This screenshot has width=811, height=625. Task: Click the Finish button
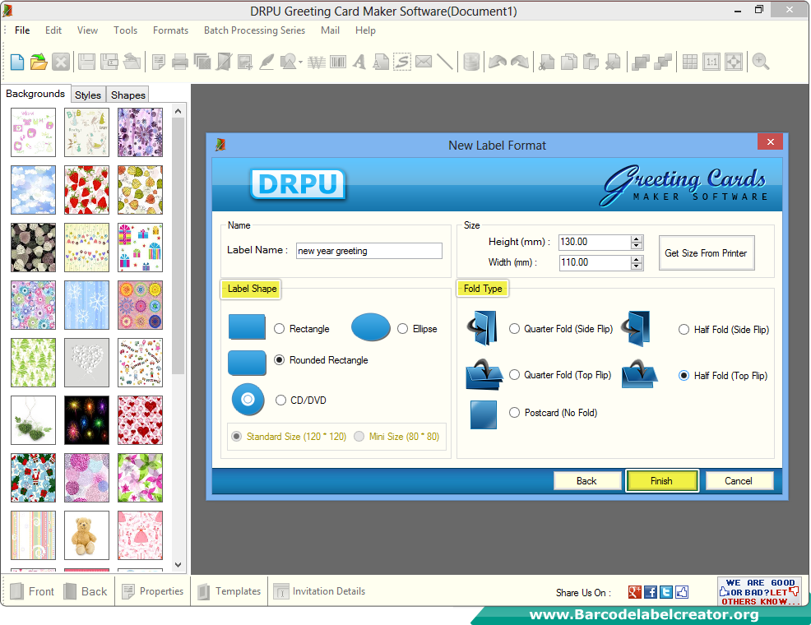[x=661, y=481]
